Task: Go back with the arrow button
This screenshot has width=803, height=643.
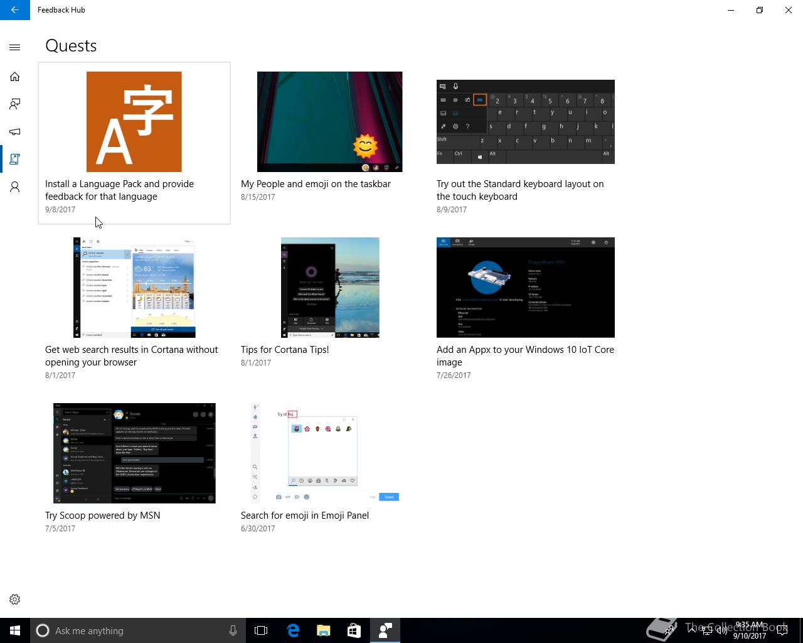Action: tap(15, 10)
